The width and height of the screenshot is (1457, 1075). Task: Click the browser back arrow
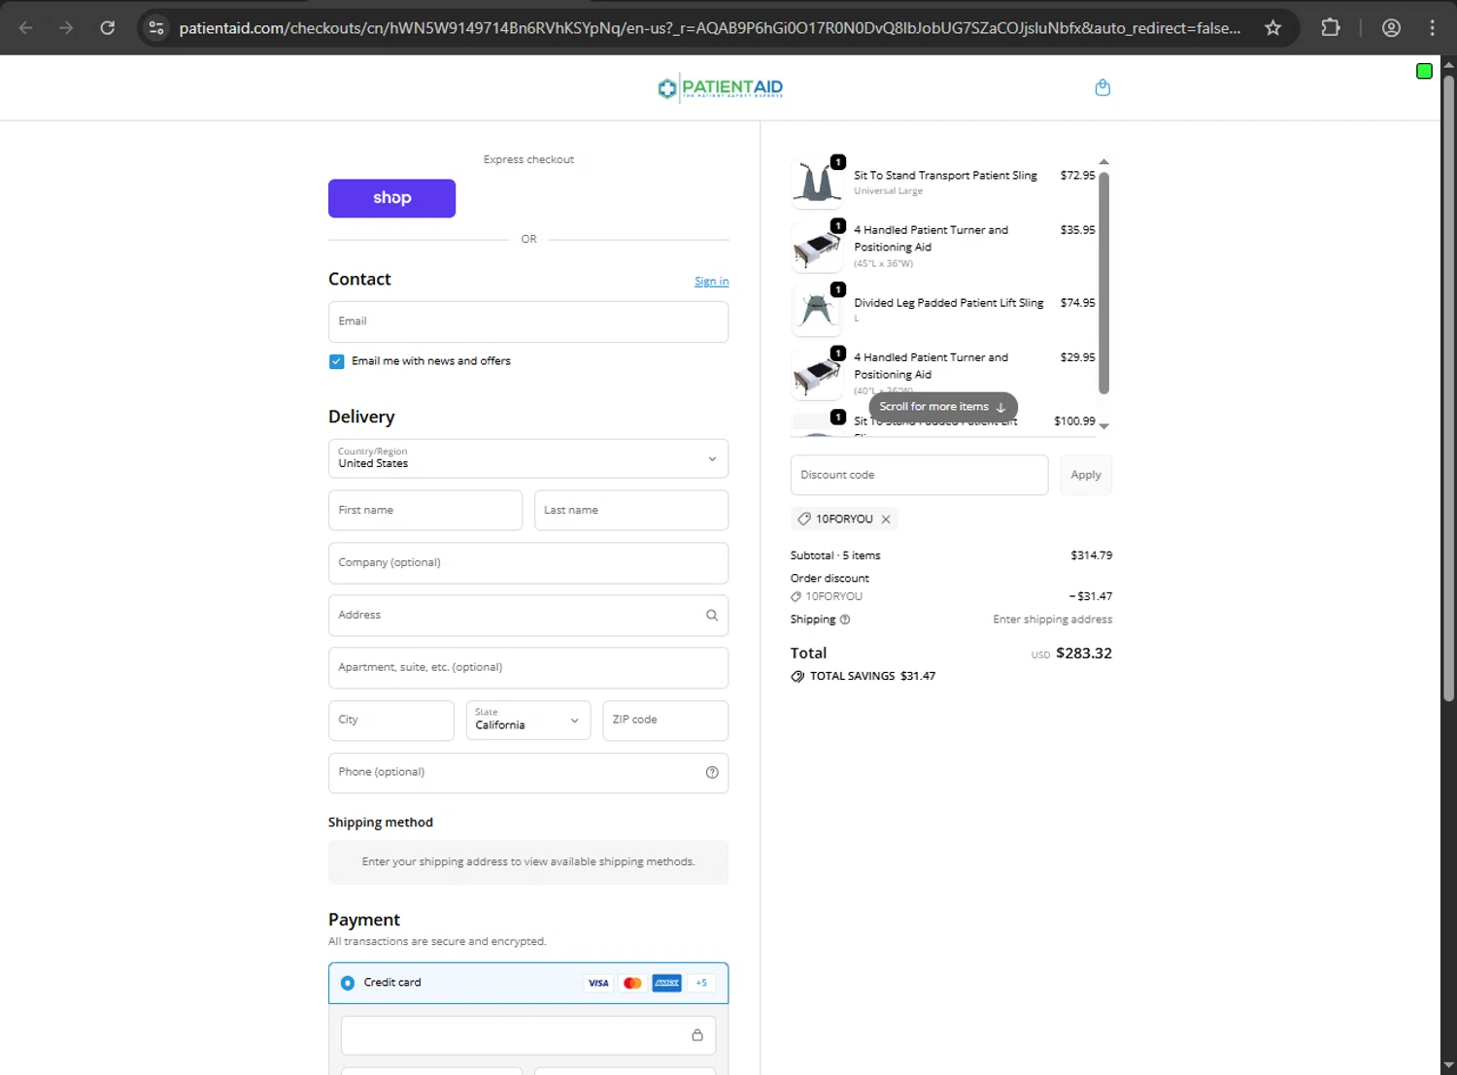(x=26, y=28)
